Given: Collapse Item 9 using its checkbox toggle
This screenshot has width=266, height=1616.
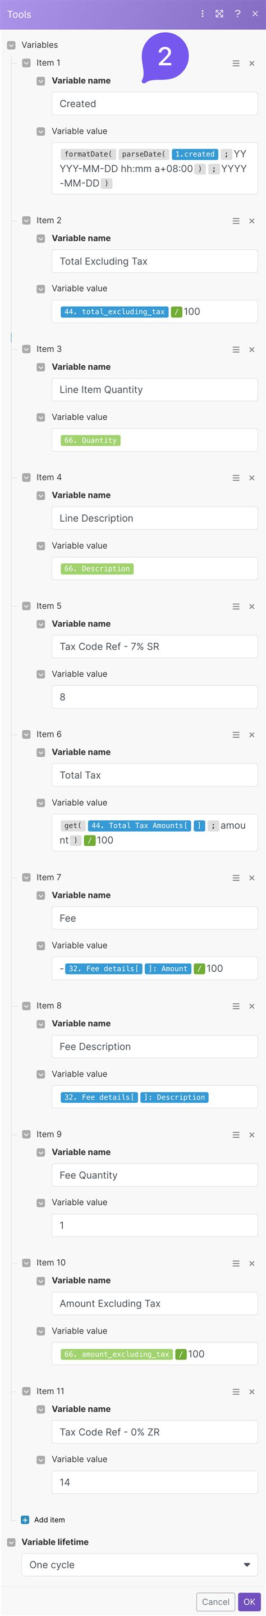Looking at the screenshot, I should coord(26,1134).
